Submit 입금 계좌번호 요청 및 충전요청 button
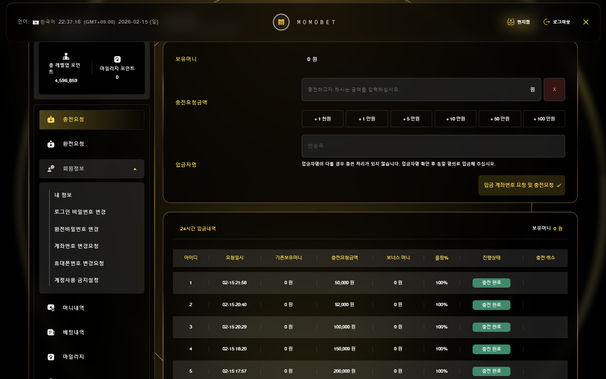The width and height of the screenshot is (606, 379). point(521,185)
